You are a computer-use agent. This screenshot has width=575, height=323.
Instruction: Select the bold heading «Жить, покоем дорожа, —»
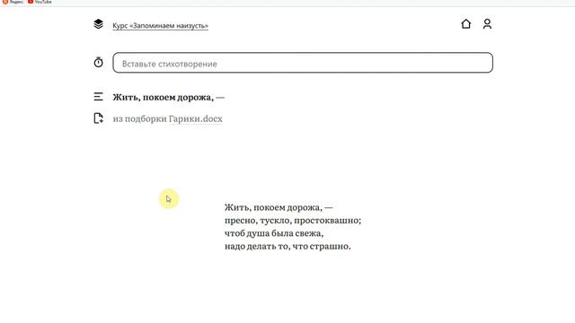click(x=168, y=97)
